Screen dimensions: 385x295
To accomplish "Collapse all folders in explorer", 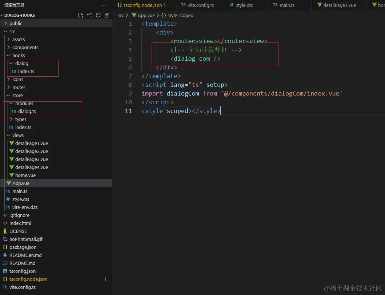I will [x=107, y=15].
